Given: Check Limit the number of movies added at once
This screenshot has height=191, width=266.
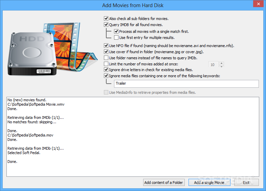Looking at the screenshot, I should point(106,64).
